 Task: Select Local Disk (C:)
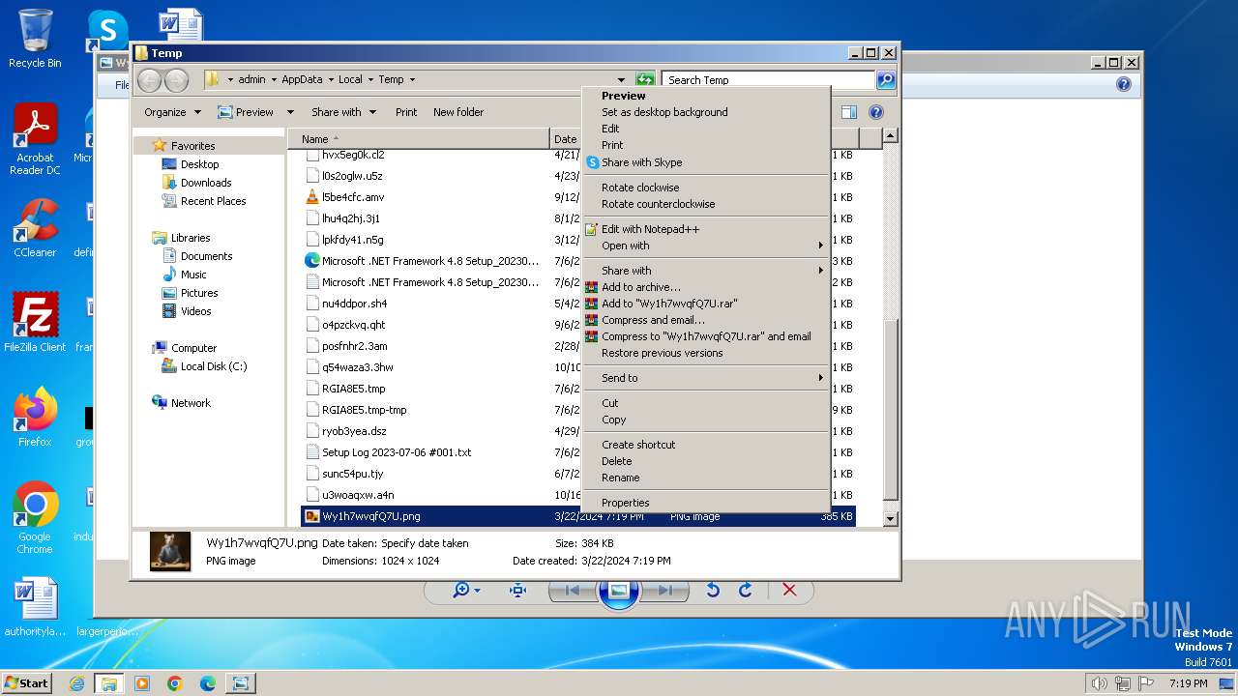click(x=213, y=366)
